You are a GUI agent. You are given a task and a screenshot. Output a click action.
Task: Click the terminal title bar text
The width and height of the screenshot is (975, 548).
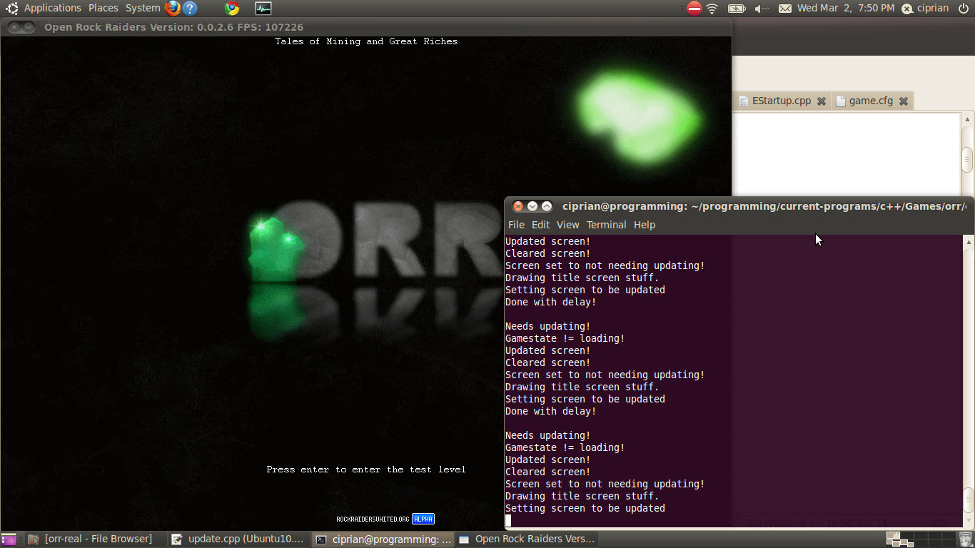[764, 206]
